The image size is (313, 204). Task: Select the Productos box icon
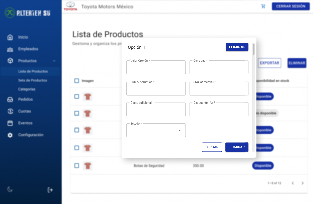coord(10,61)
